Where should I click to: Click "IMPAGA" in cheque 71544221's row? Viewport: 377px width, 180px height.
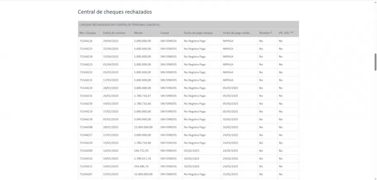228,80
